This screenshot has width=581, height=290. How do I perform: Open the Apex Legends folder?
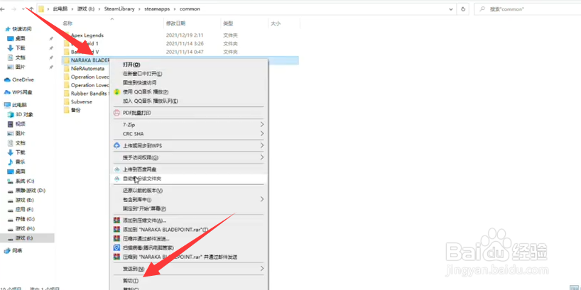point(87,35)
